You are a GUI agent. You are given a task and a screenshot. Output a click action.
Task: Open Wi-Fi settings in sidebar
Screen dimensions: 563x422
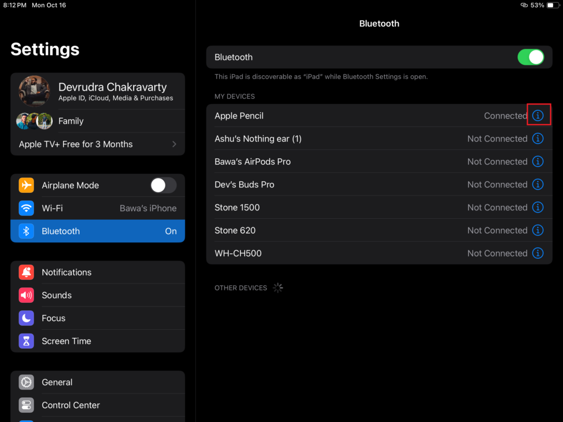(97, 208)
